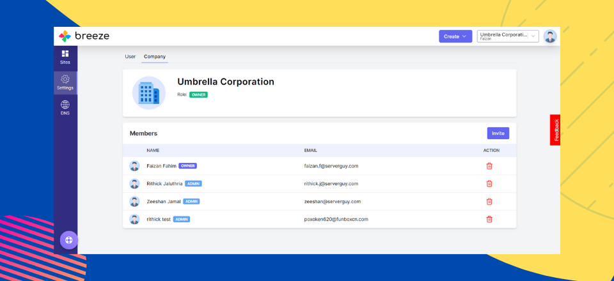Switch to the Company tab
This screenshot has width=614, height=281.
pos(155,57)
